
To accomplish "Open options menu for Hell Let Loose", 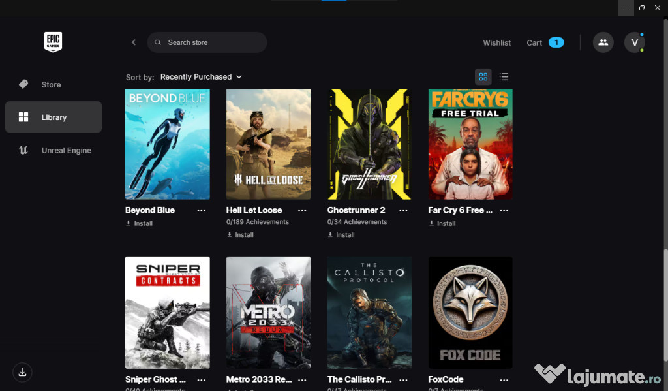I will (302, 210).
